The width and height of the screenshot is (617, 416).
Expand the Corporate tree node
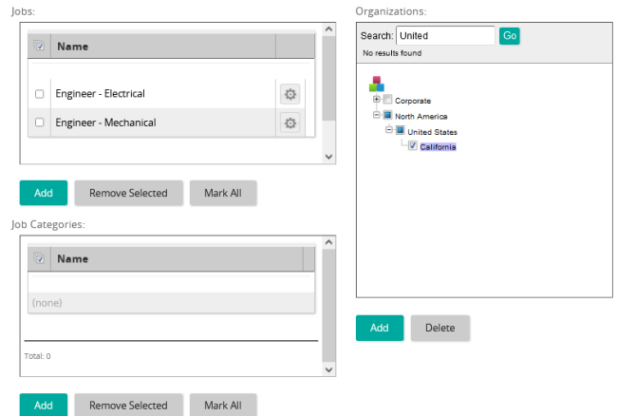tap(377, 99)
